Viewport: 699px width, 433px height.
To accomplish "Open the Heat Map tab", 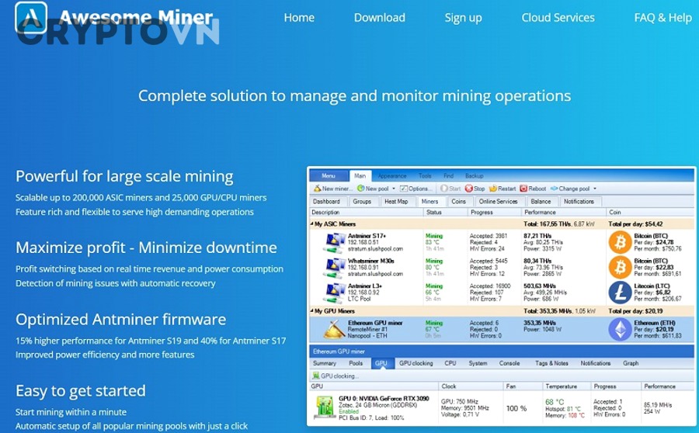I will pyautogui.click(x=396, y=201).
